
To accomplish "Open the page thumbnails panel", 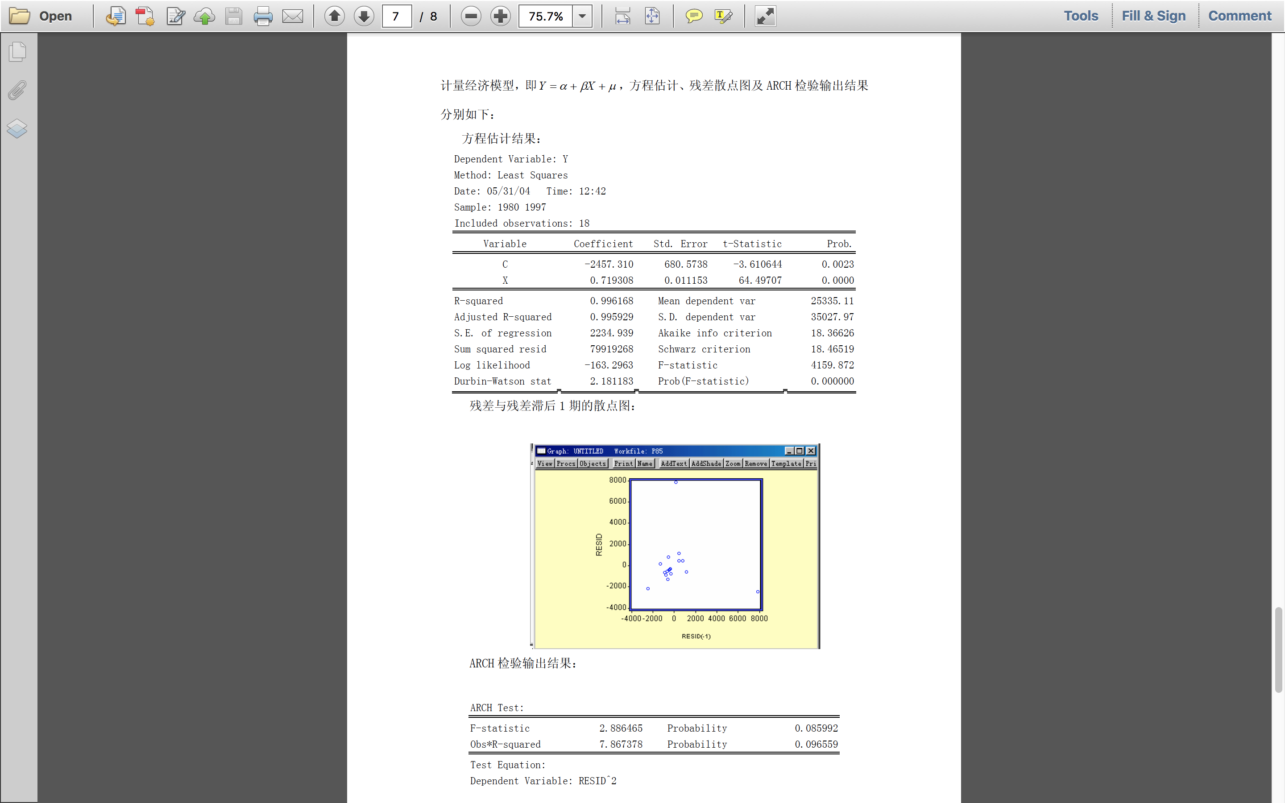I will (17, 51).
